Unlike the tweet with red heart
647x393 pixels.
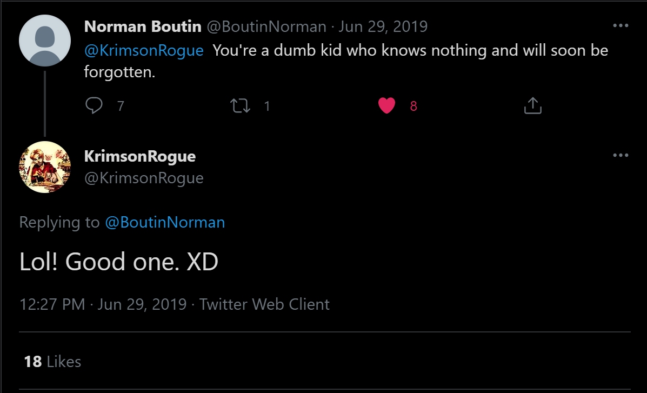[386, 105]
